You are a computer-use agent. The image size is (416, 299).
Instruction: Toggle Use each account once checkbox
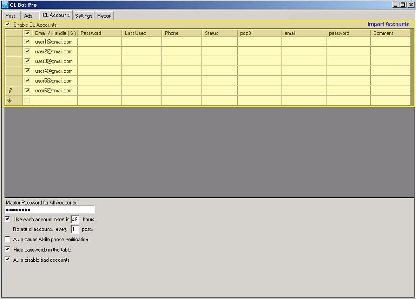tap(7, 219)
